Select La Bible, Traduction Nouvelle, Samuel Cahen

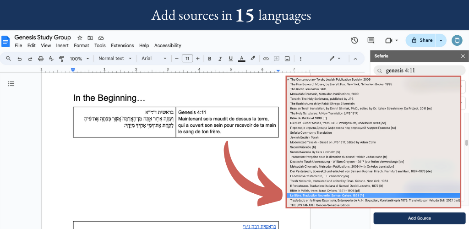tap(373, 196)
